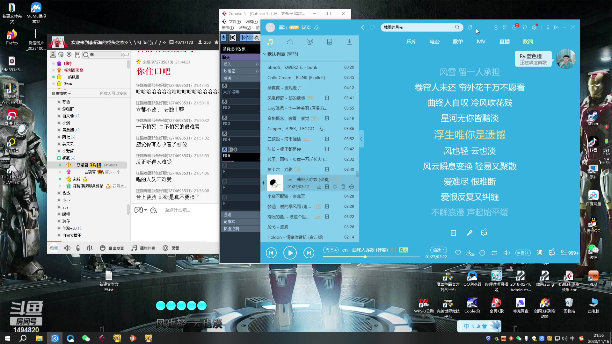The width and height of the screenshot is (612, 344).
Task: Skip to previous track in Kugou
Action: pyautogui.click(x=271, y=253)
